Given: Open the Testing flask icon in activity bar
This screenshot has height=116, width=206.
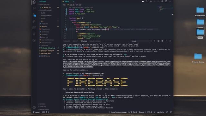Looking at the screenshot, I should (34, 34).
